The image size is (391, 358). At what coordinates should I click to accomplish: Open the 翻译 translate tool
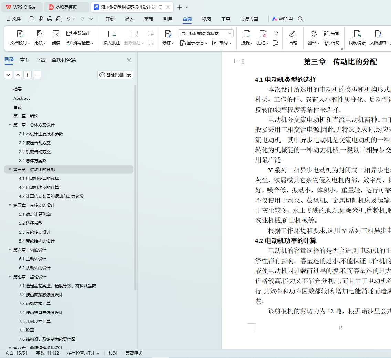coord(314,37)
